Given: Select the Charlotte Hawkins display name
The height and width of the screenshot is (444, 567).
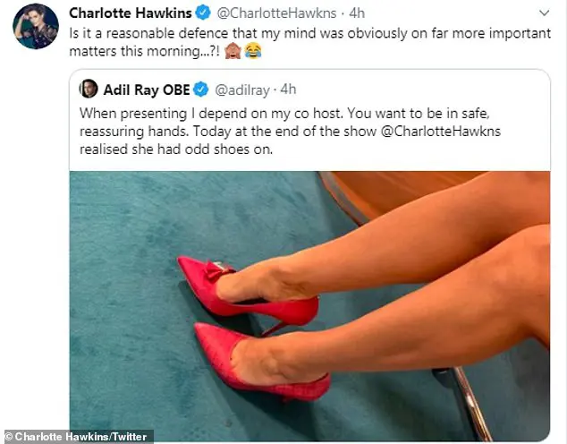Looking at the screenshot, I should tap(131, 13).
